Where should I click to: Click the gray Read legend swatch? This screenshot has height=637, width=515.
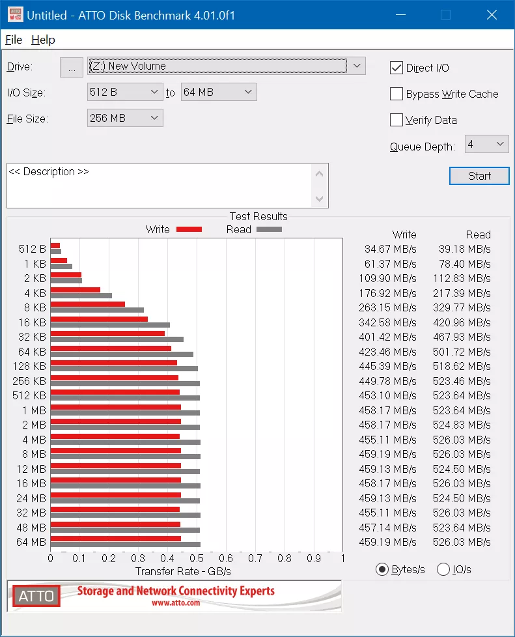269,229
